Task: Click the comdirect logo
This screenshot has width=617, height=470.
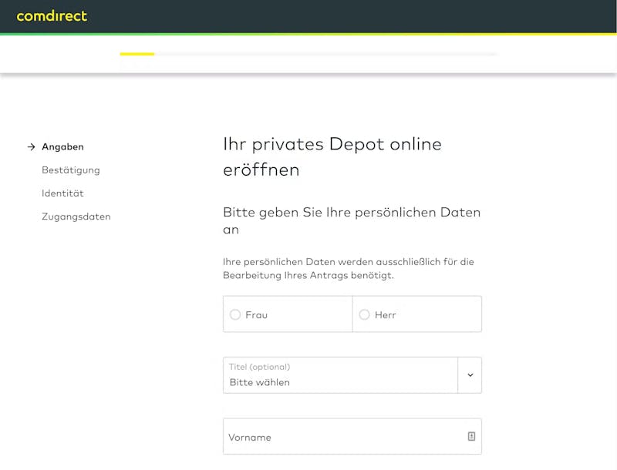Action: click(52, 16)
